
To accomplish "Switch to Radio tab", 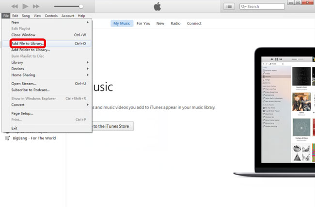I will coord(175,24).
